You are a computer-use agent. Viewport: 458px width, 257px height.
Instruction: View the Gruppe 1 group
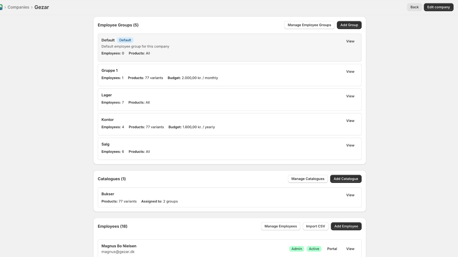(x=350, y=72)
